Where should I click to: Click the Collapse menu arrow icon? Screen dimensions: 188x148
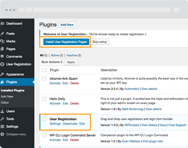[2, 134]
